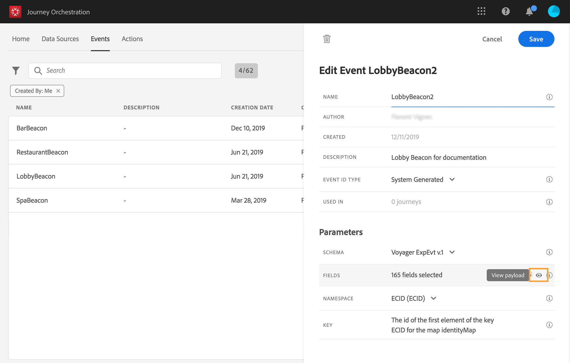Remove the Created By: Me filter
570x363 pixels.
pos(58,91)
